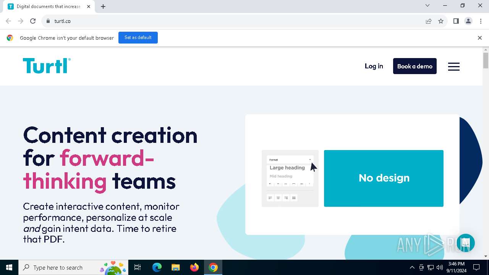
Task: Open File Explorer from the taskbar
Action: [175, 267]
